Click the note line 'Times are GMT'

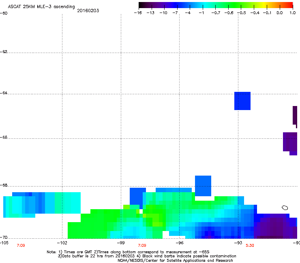pos(128,252)
